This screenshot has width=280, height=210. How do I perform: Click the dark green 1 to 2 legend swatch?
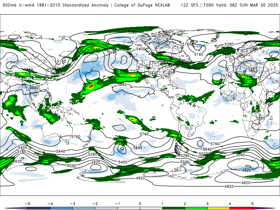click(174, 208)
